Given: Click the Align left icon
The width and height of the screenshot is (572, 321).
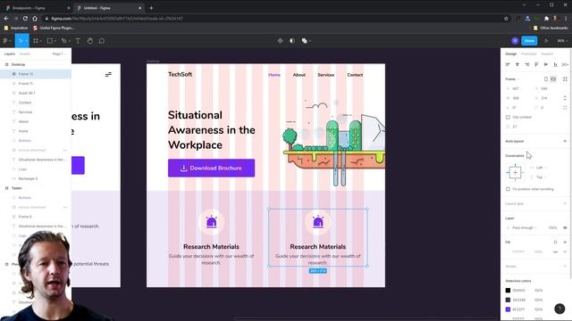Looking at the screenshot, I should point(508,64).
